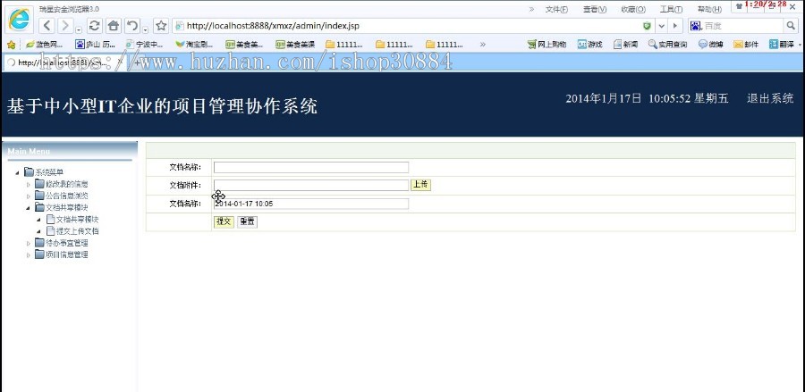Open the 工具(T) menu
The width and height of the screenshot is (805, 392).
point(671,9)
